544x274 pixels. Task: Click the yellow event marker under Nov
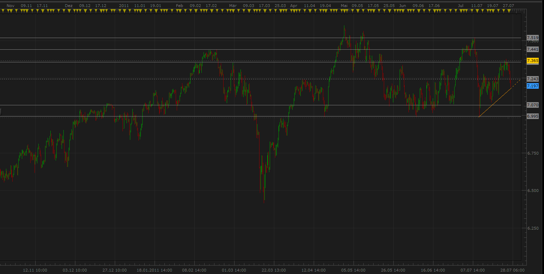[x=10, y=11]
